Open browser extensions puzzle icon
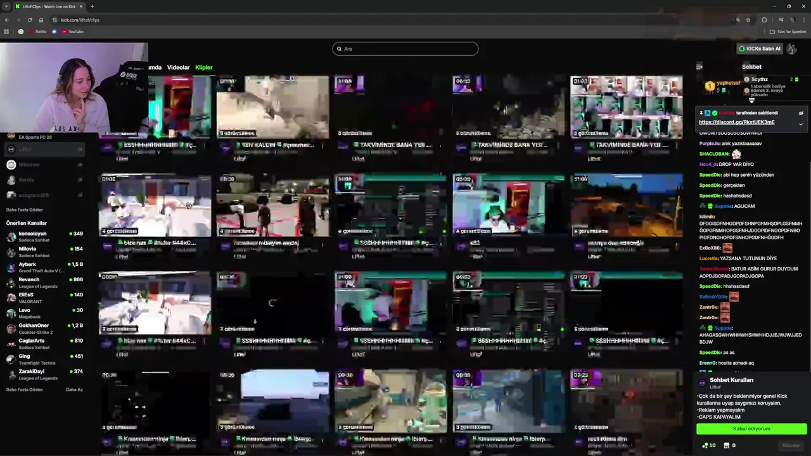 [764, 20]
